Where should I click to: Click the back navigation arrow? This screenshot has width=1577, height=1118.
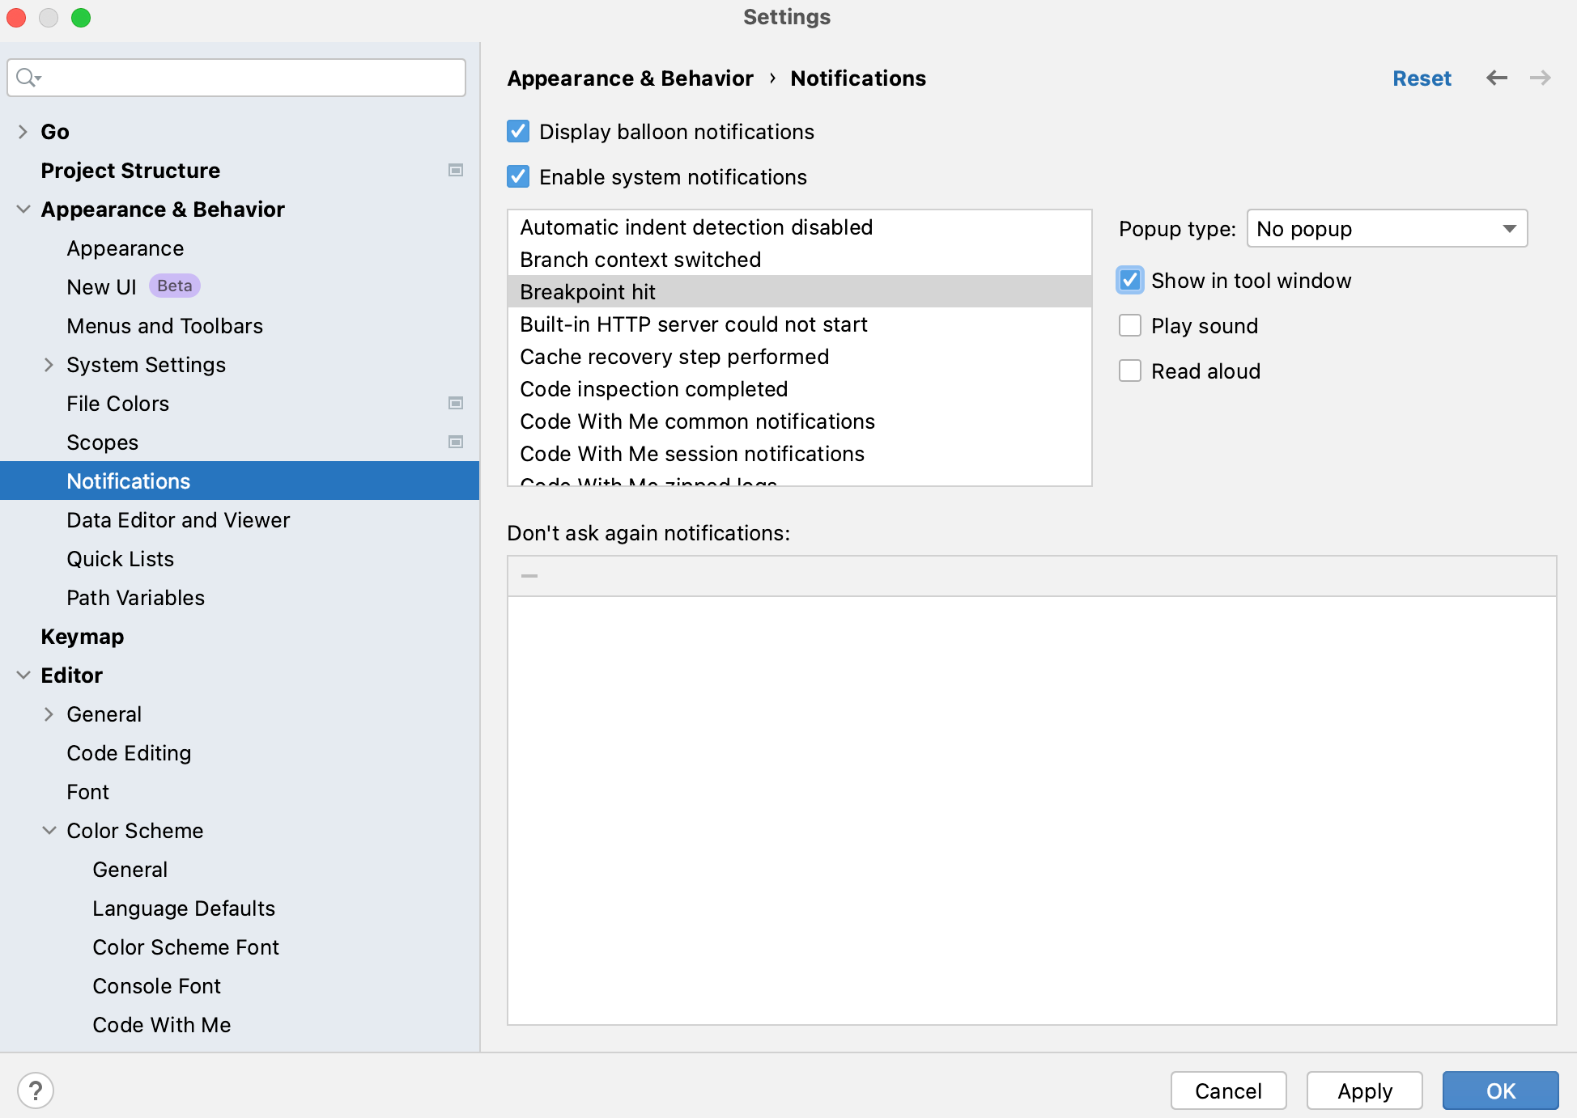pyautogui.click(x=1497, y=78)
